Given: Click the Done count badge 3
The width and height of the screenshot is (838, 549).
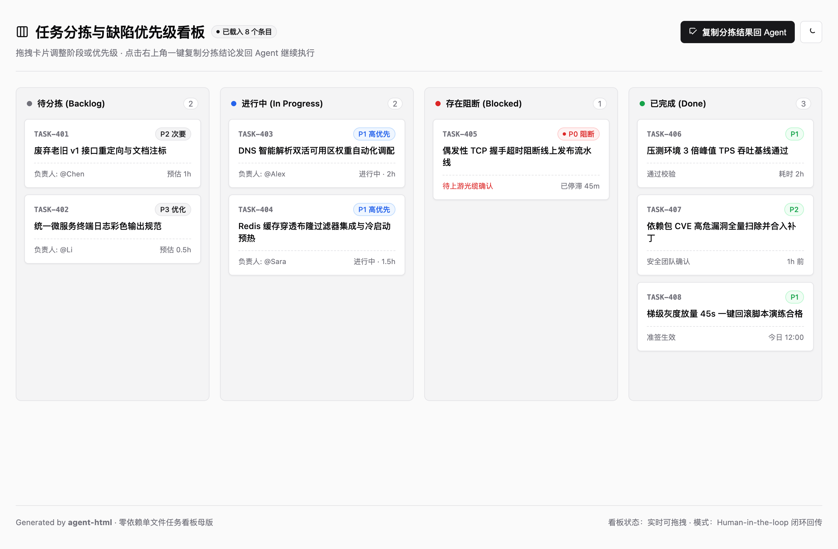Looking at the screenshot, I should [x=804, y=104].
